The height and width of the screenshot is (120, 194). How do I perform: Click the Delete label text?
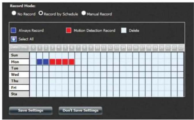(x=134, y=30)
